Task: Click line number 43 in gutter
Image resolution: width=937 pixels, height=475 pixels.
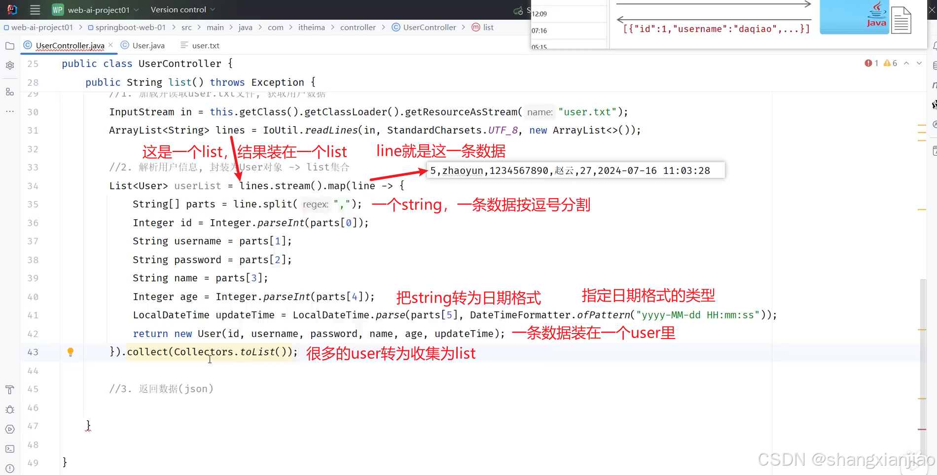Action: tap(33, 352)
